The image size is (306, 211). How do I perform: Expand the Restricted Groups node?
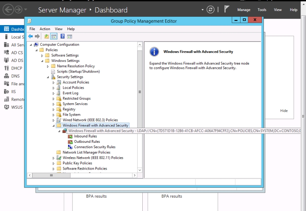click(53, 99)
